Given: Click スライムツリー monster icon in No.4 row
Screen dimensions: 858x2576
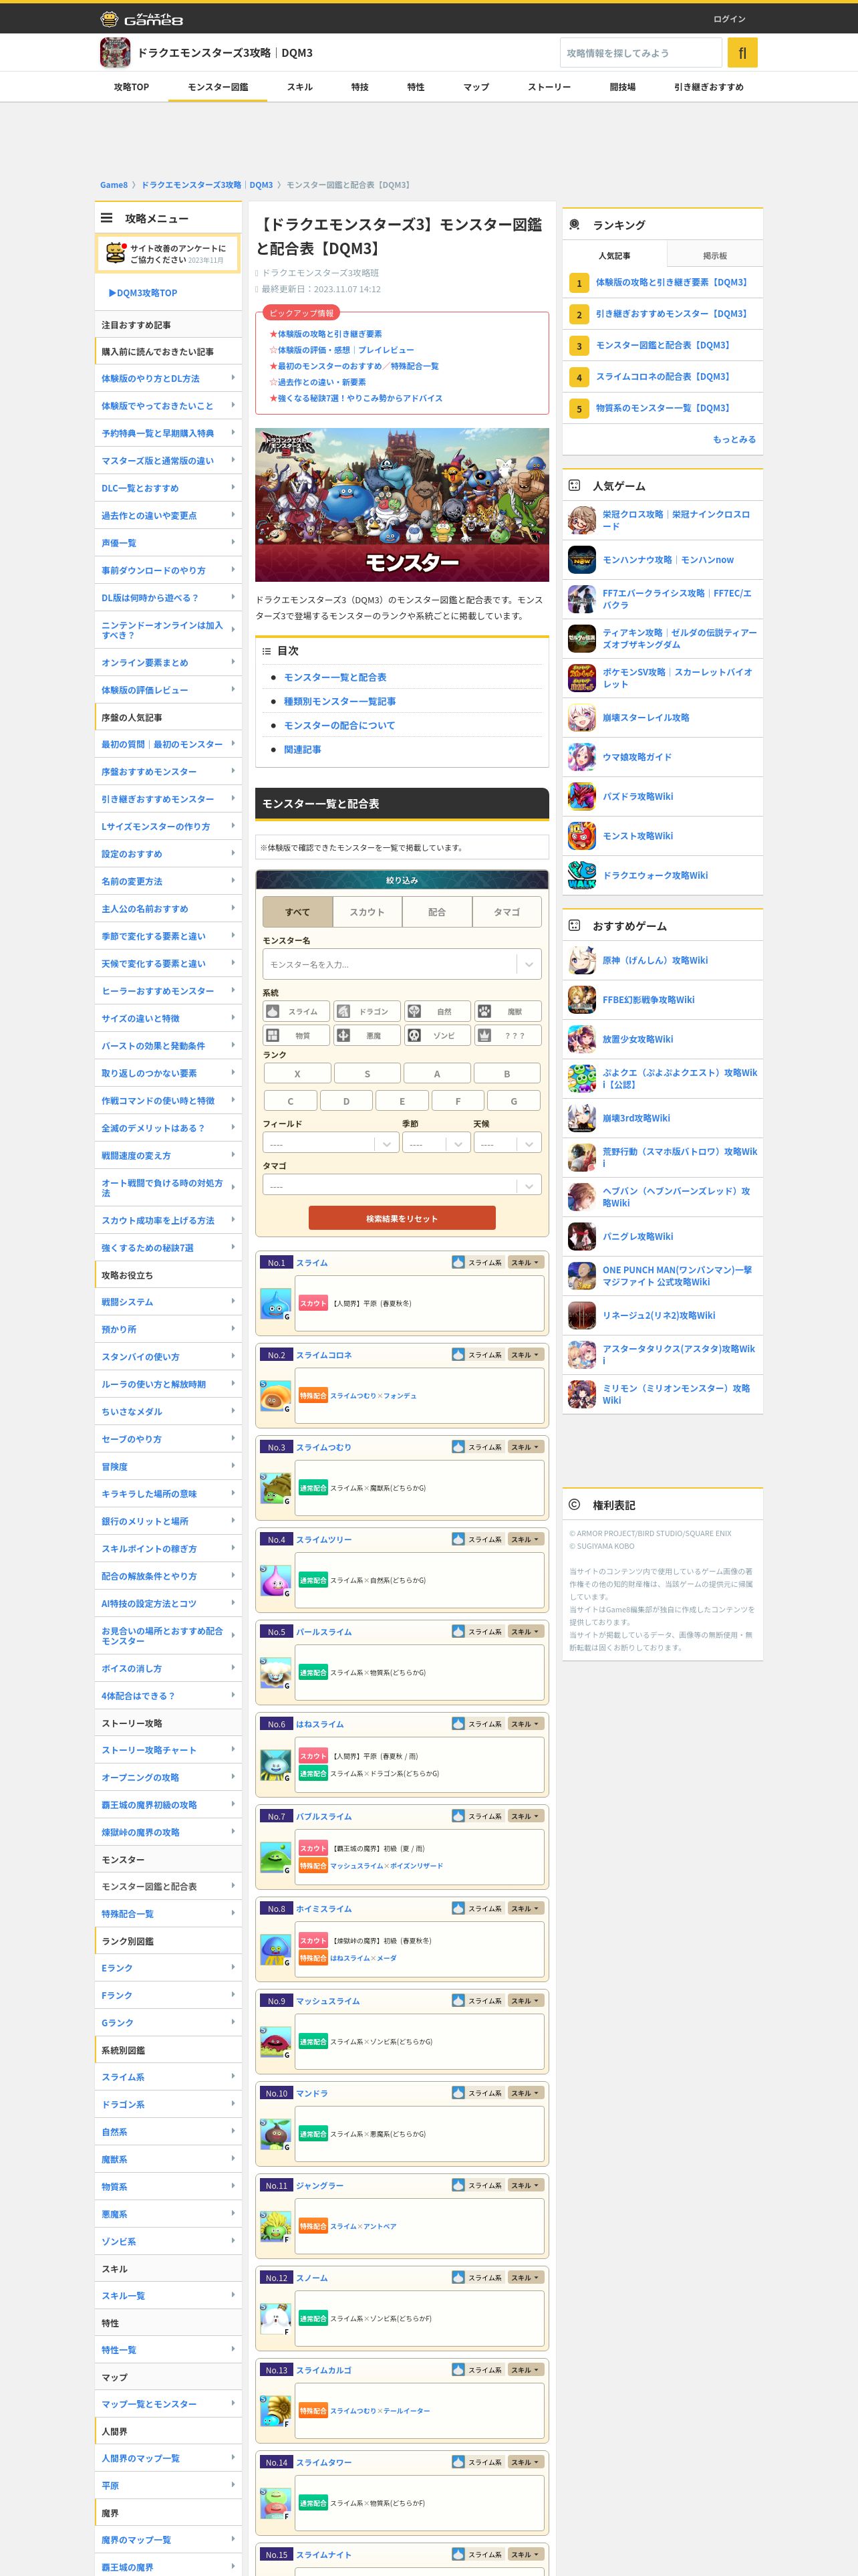Looking at the screenshot, I should coord(276,1580).
